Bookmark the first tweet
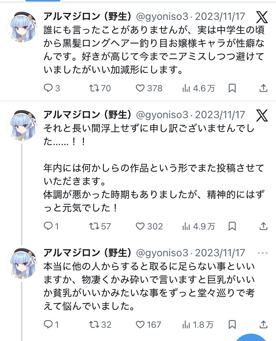 (x=232, y=88)
